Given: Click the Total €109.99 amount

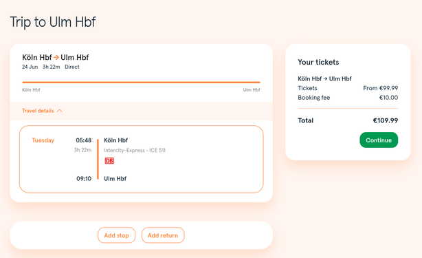Looking at the screenshot, I should [385, 120].
